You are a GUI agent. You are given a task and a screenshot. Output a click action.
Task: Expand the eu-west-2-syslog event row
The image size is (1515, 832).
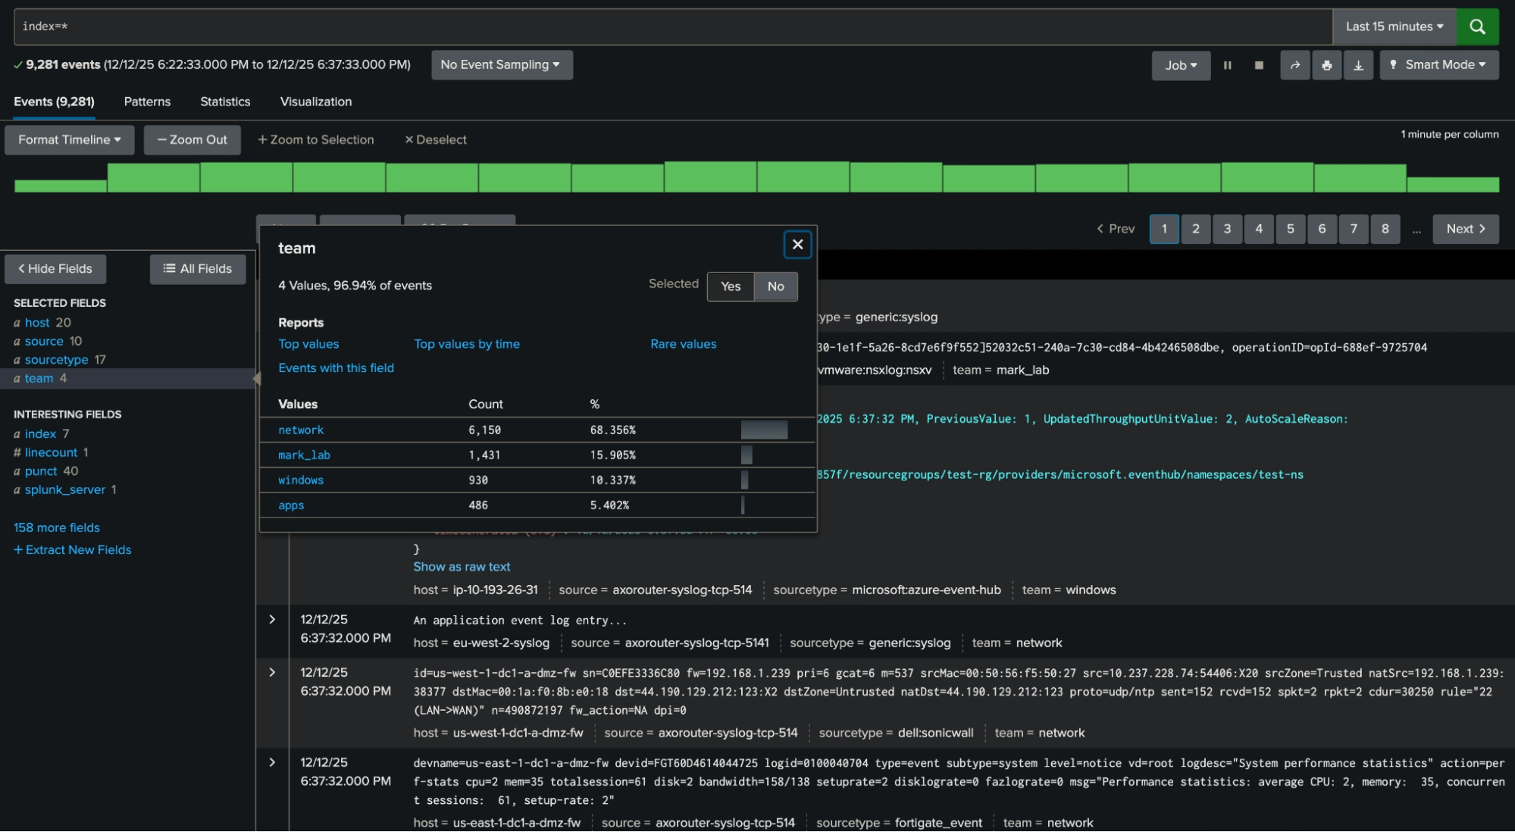pos(272,620)
